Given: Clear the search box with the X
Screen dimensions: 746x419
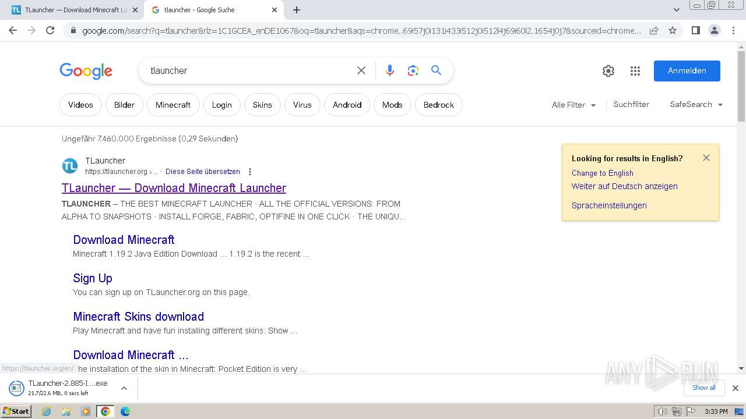Looking at the screenshot, I should (361, 70).
